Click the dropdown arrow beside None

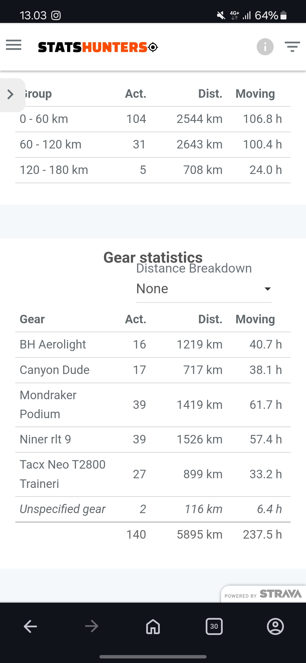pyautogui.click(x=267, y=289)
